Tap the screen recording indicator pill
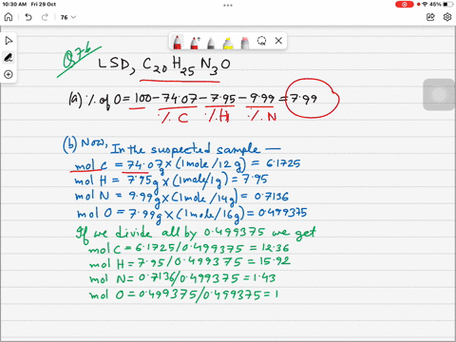The width and height of the screenshot is (456, 342). point(405,5)
